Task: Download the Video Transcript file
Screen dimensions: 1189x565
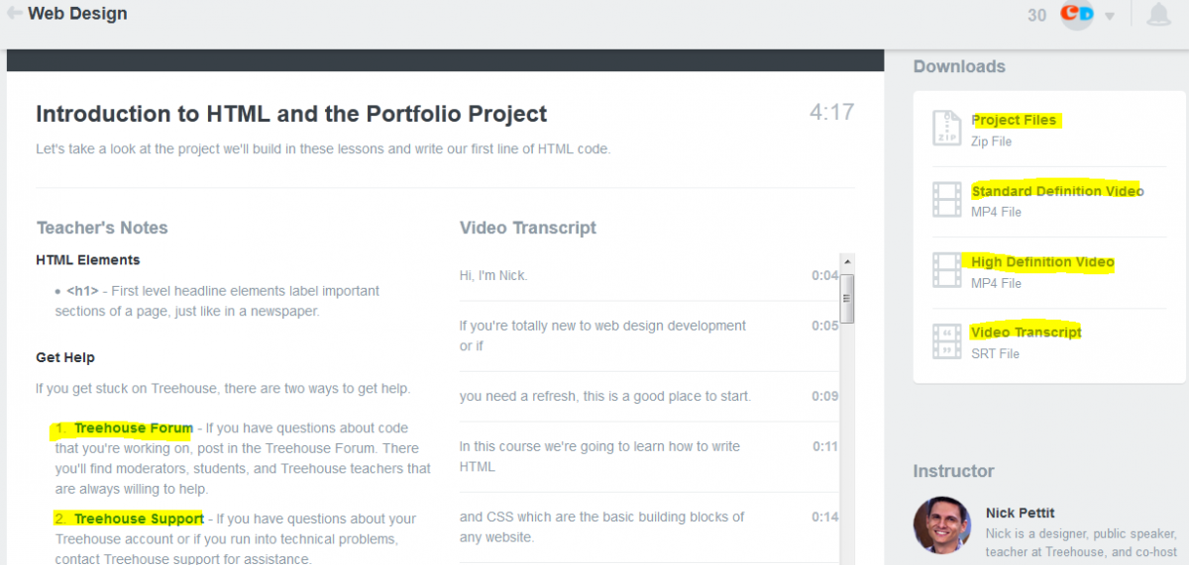Action: pos(1026,332)
